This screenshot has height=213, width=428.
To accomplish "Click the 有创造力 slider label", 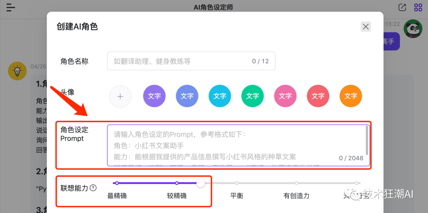I will point(296,196).
